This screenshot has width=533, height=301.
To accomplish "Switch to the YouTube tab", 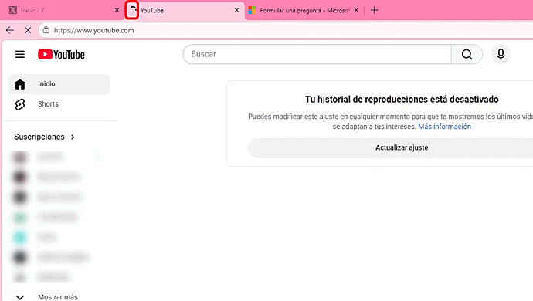I will click(x=185, y=11).
